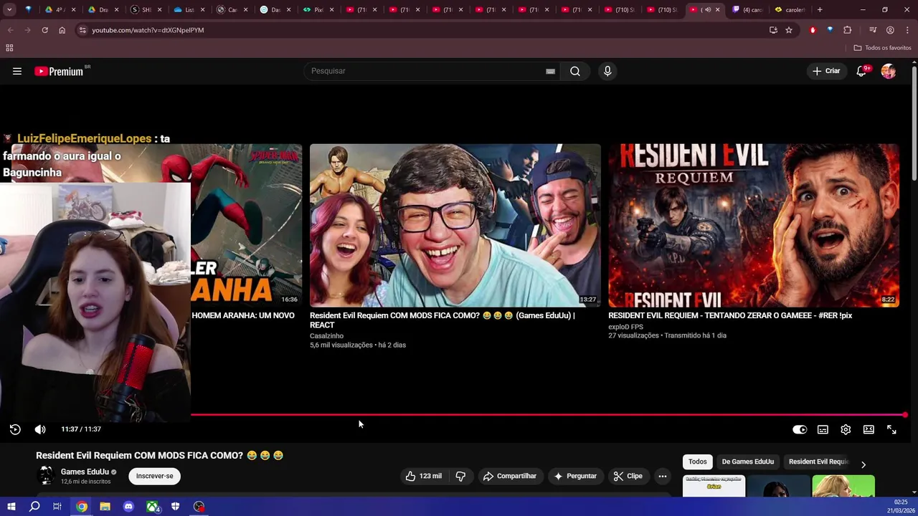
Task: Open 'TENTANDO ZERAR O GAMEEE' video title
Action: coord(730,315)
